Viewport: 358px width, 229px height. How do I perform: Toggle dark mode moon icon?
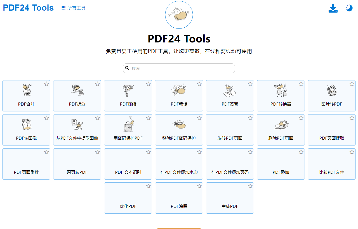[349, 8]
